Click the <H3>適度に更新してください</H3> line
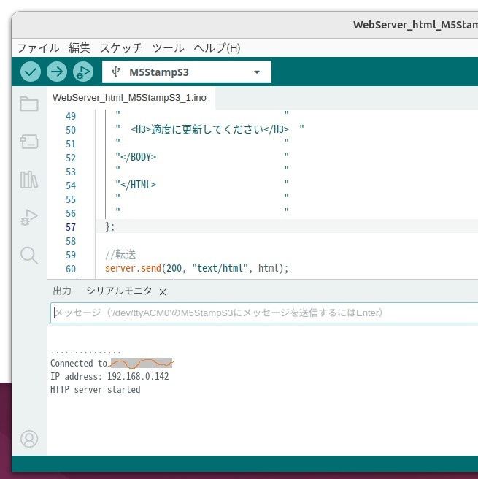This screenshot has height=479, width=478. coord(209,129)
